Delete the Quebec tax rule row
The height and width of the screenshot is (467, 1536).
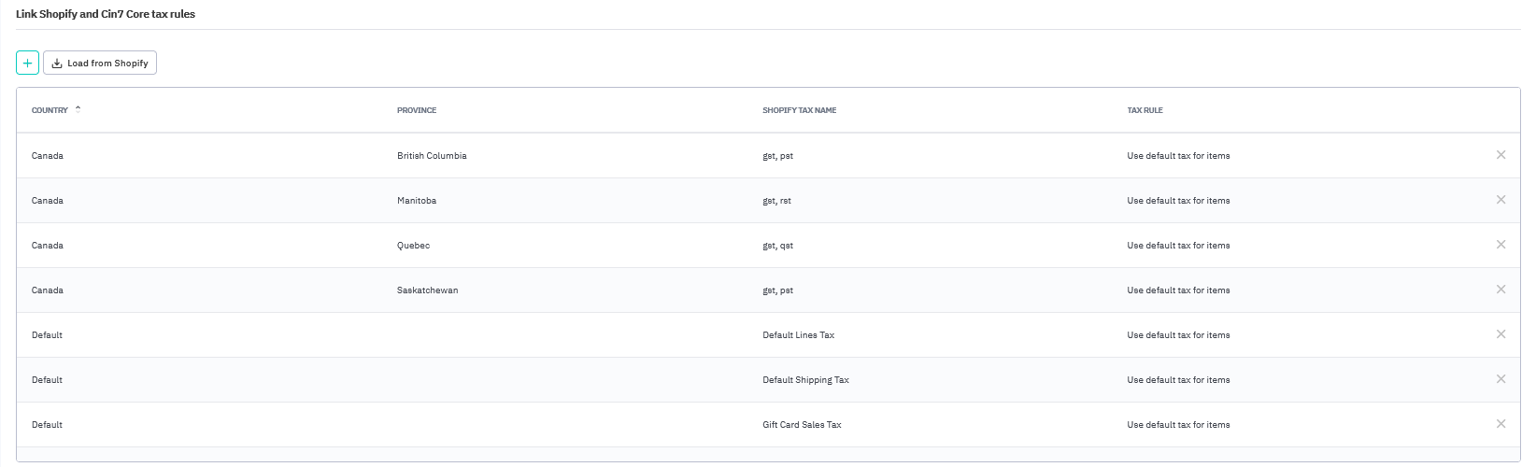coord(1500,245)
